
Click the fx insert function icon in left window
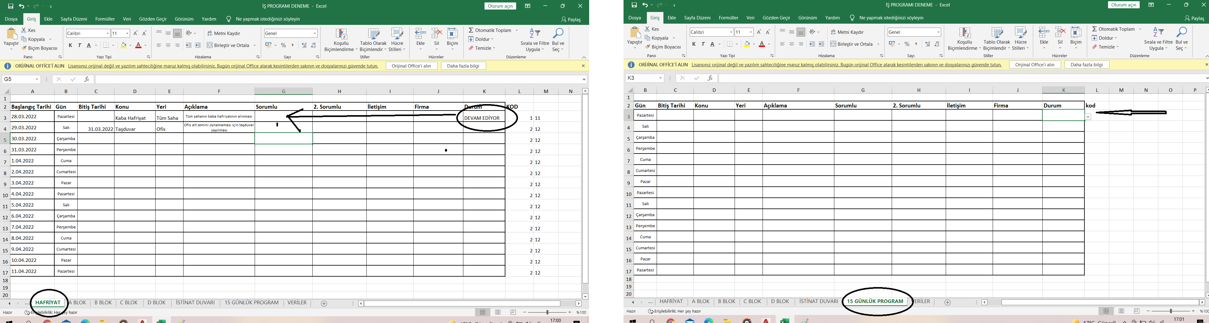click(87, 79)
